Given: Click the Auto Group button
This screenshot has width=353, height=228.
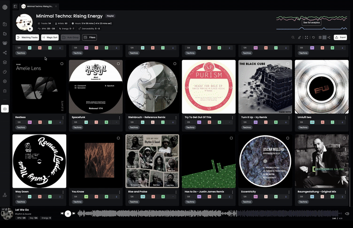Looking at the screenshot, I should (x=71, y=37).
